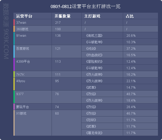Click the "10.3%" share value
The height and width of the screenshot is (140, 162).
click(131, 42)
